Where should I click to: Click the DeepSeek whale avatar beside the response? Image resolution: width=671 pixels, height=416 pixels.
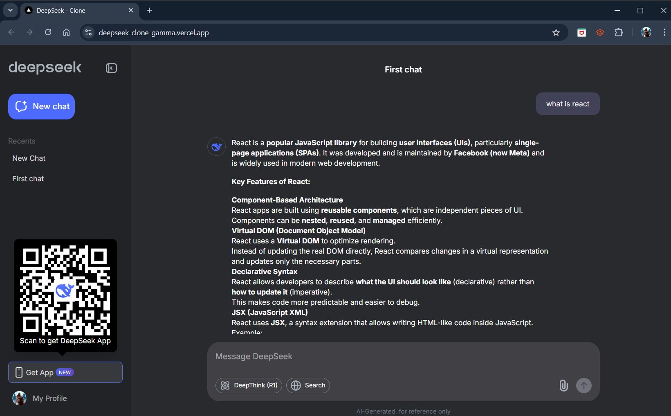pyautogui.click(x=216, y=147)
